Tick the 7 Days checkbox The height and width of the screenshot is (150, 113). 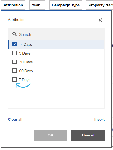(15, 79)
